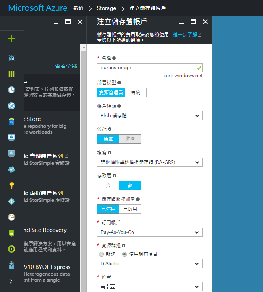Open 帳戶種類 Blob 儲存體 dropdown

click(150, 116)
